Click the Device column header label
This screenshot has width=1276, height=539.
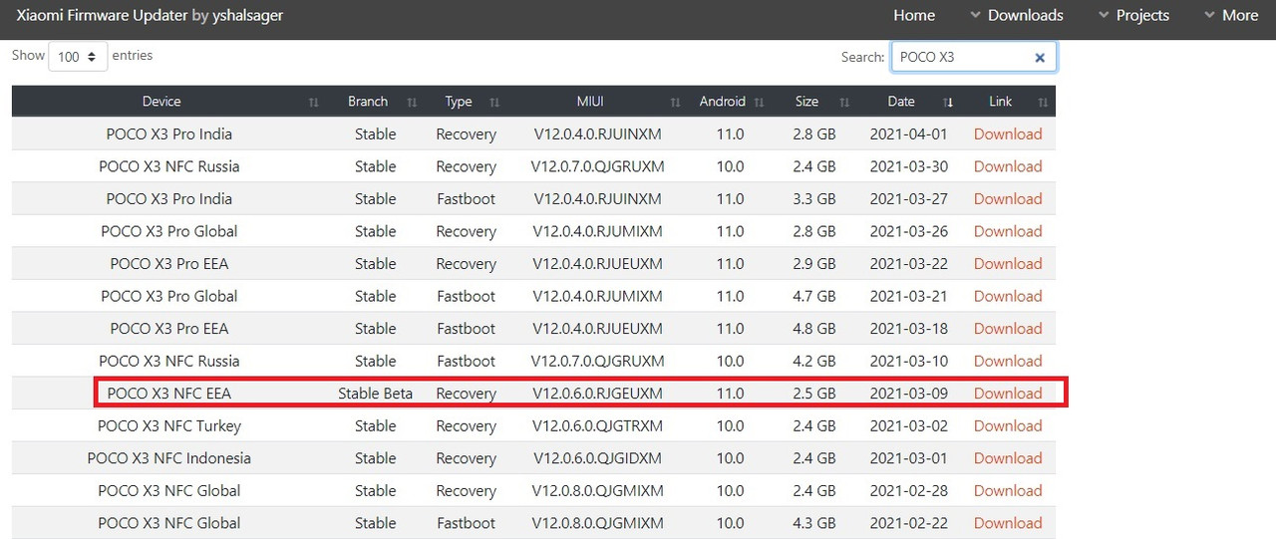pyautogui.click(x=161, y=102)
